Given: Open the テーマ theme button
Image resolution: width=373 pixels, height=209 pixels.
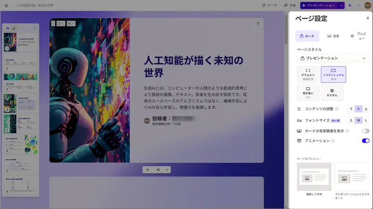Looking at the screenshot, I should pyautogui.click(x=269, y=5).
